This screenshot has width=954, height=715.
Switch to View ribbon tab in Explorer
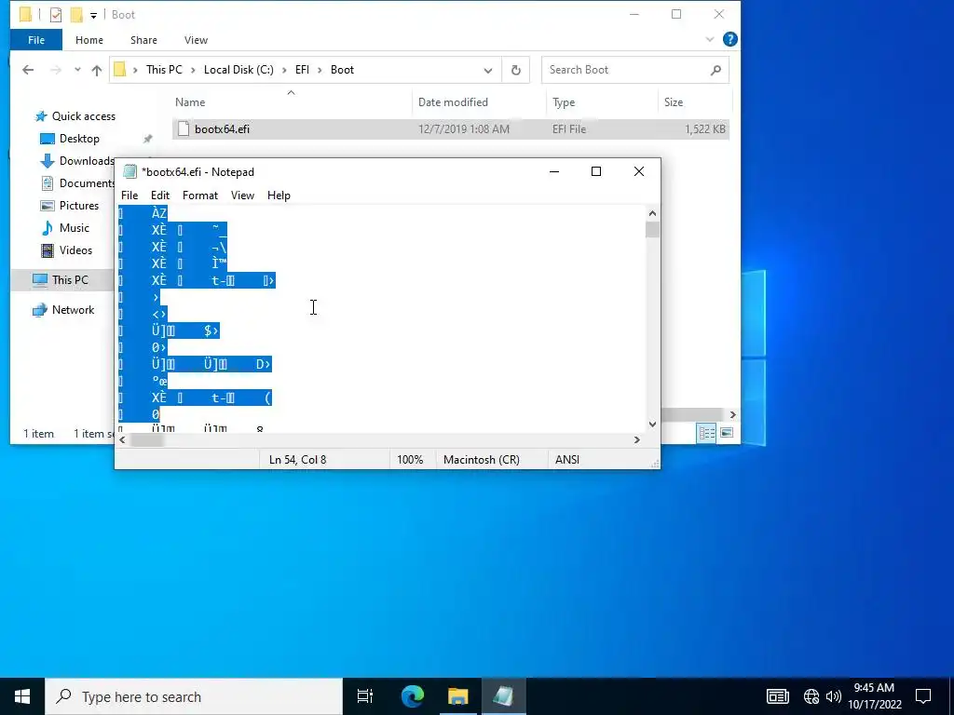coord(196,40)
